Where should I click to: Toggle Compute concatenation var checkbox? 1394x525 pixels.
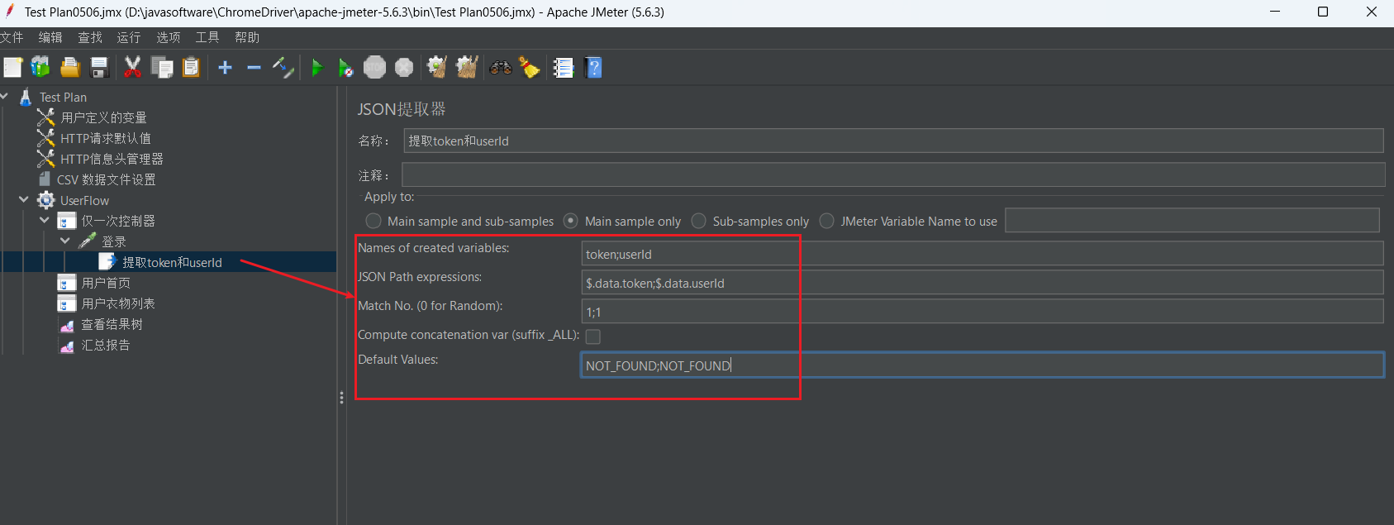tap(592, 336)
